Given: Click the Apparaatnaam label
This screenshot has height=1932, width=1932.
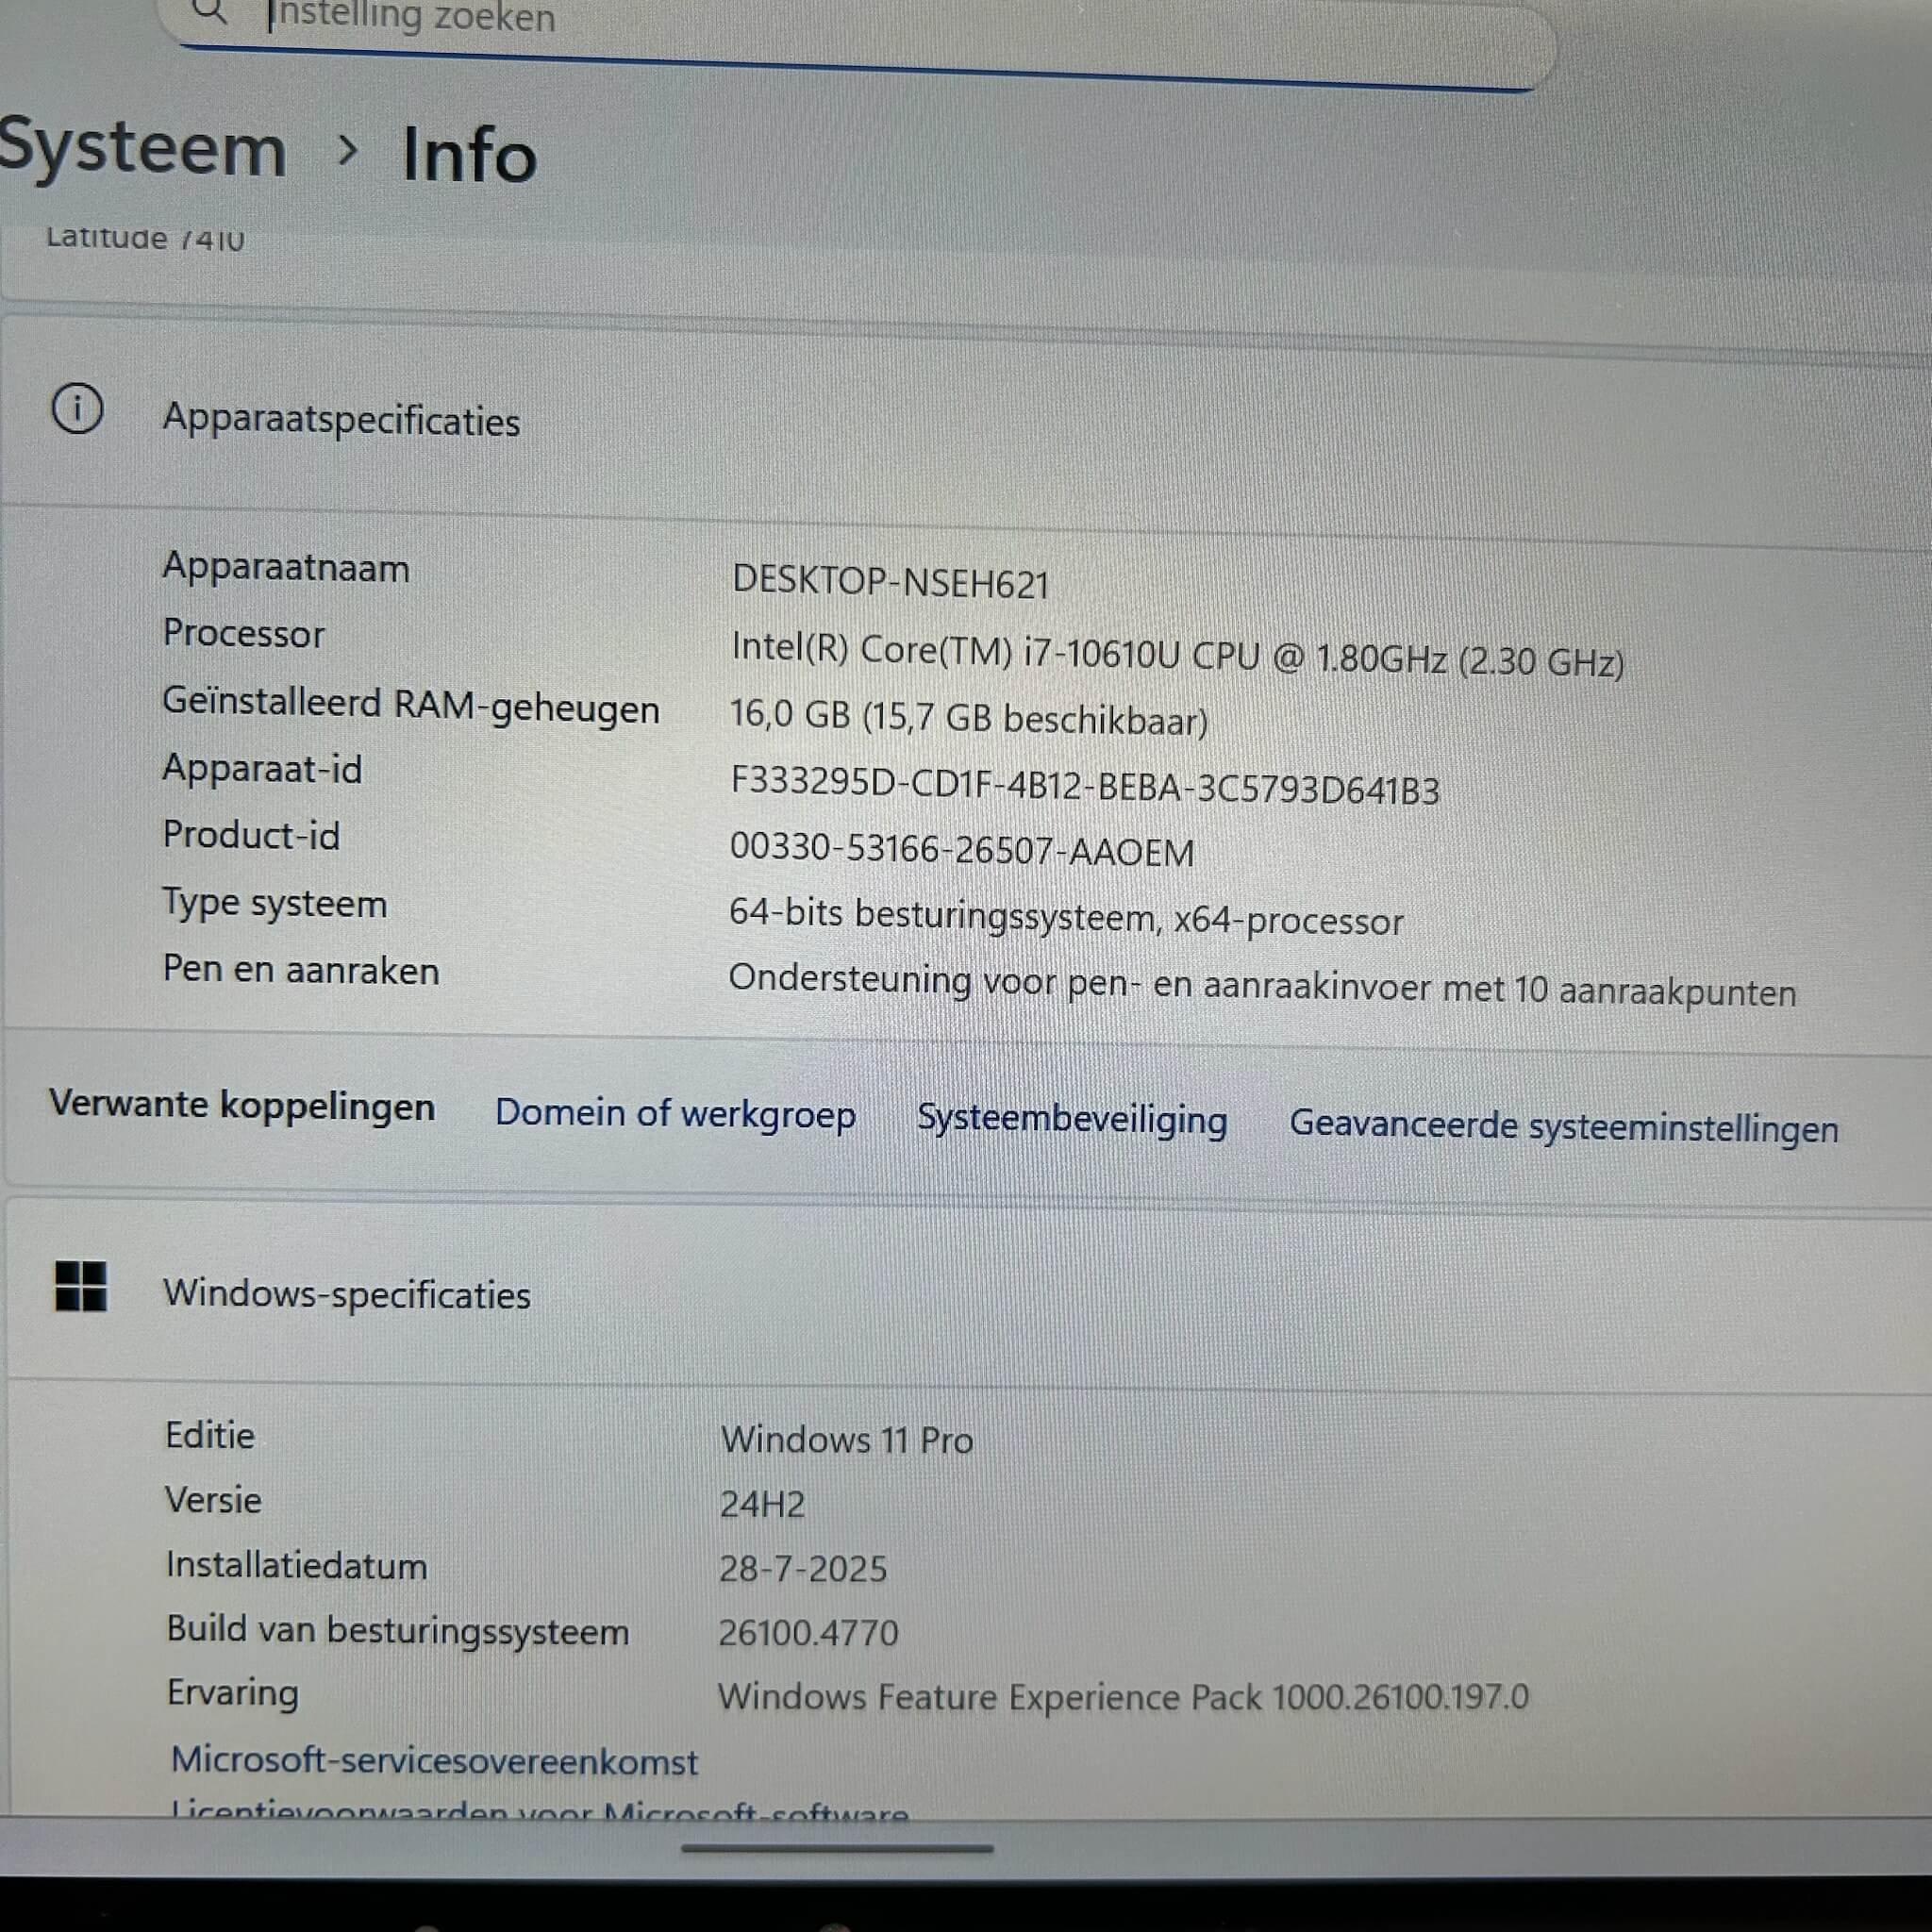Looking at the screenshot, I should (286, 567).
